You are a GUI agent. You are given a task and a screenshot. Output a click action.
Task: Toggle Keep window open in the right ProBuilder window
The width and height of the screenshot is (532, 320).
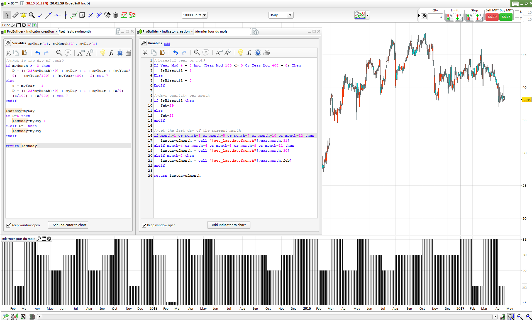[144, 225]
